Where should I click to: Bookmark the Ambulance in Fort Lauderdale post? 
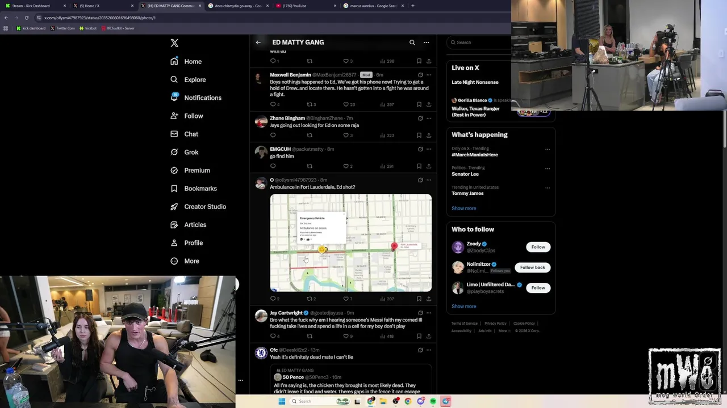pyautogui.click(x=419, y=299)
